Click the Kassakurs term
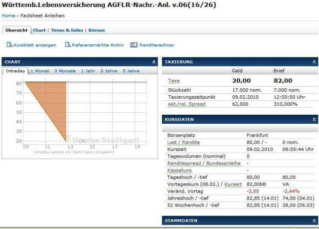This screenshot has height=229, width=319. pyautogui.click(x=179, y=170)
